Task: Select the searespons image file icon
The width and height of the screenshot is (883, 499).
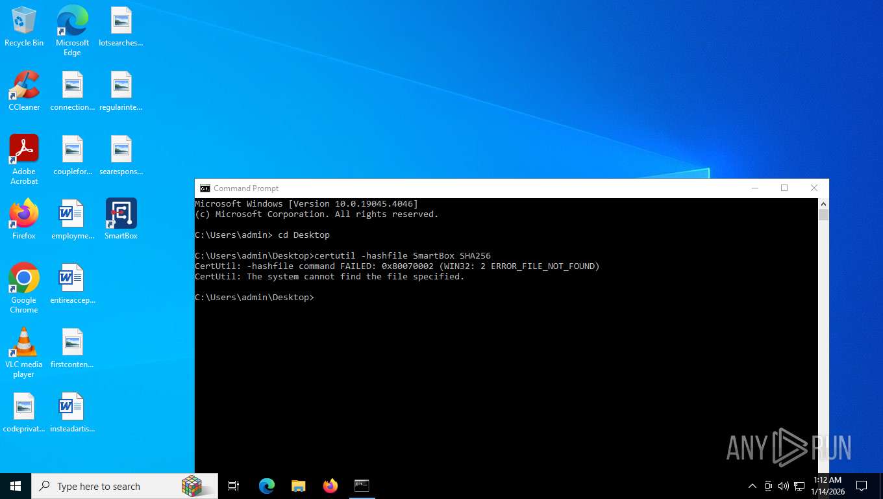Action: [121, 155]
